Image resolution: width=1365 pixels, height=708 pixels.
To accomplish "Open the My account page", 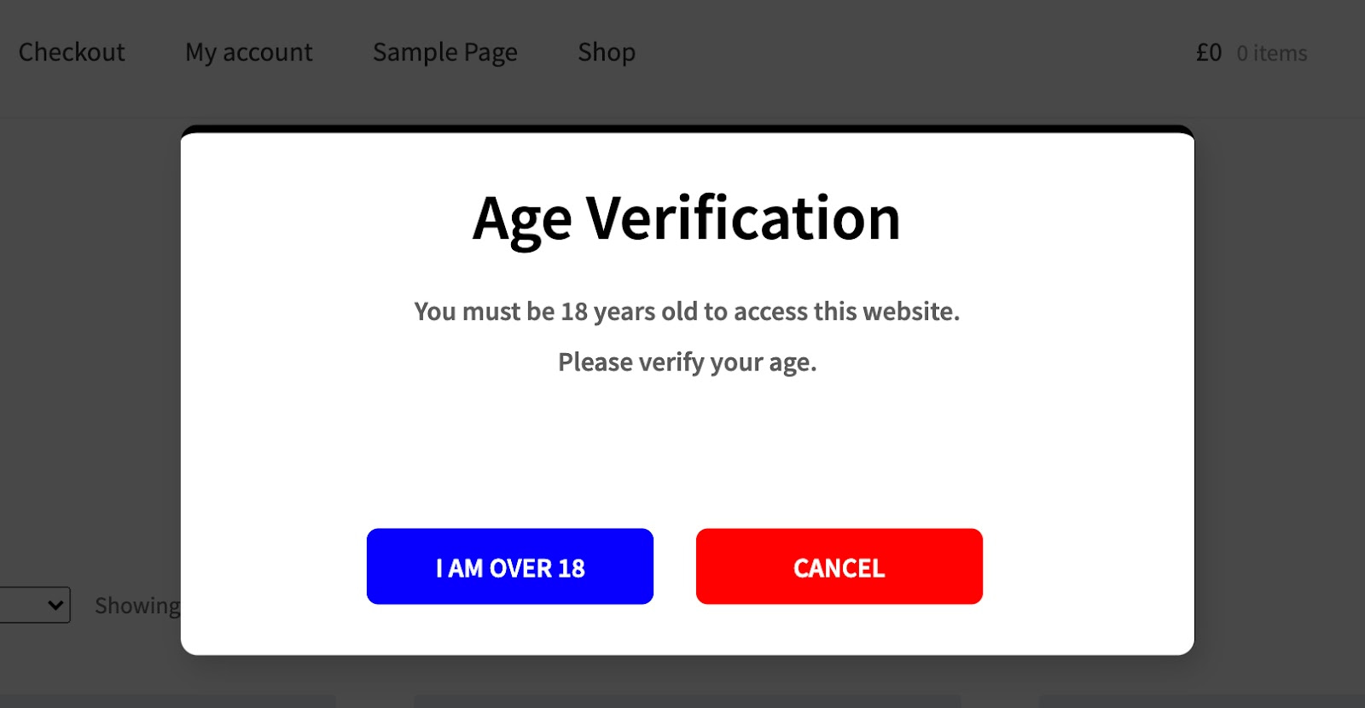I will [x=248, y=52].
